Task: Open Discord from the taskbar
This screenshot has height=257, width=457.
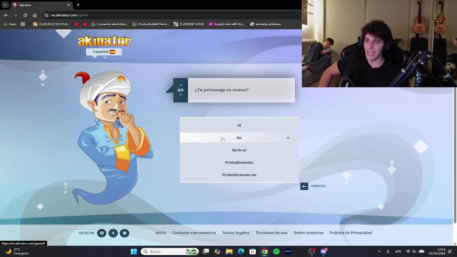Action: (323, 252)
